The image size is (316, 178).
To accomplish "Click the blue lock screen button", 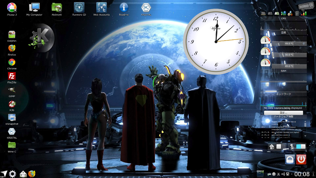I will point(290,159).
